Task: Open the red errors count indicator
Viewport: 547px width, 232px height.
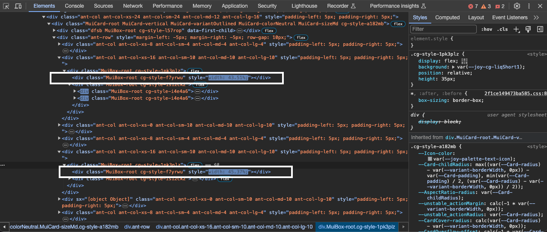Action: point(473,6)
